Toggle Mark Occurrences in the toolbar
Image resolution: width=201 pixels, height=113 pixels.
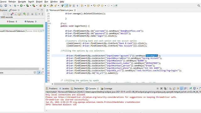(x=66, y=6)
